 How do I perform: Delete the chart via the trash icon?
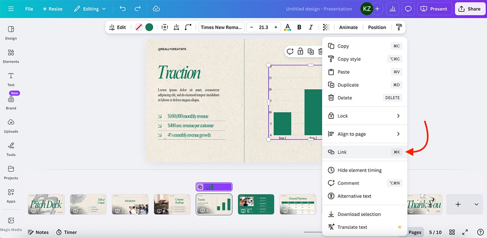click(320, 51)
